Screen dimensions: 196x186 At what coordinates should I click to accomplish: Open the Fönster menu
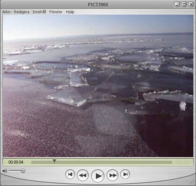(x=56, y=12)
